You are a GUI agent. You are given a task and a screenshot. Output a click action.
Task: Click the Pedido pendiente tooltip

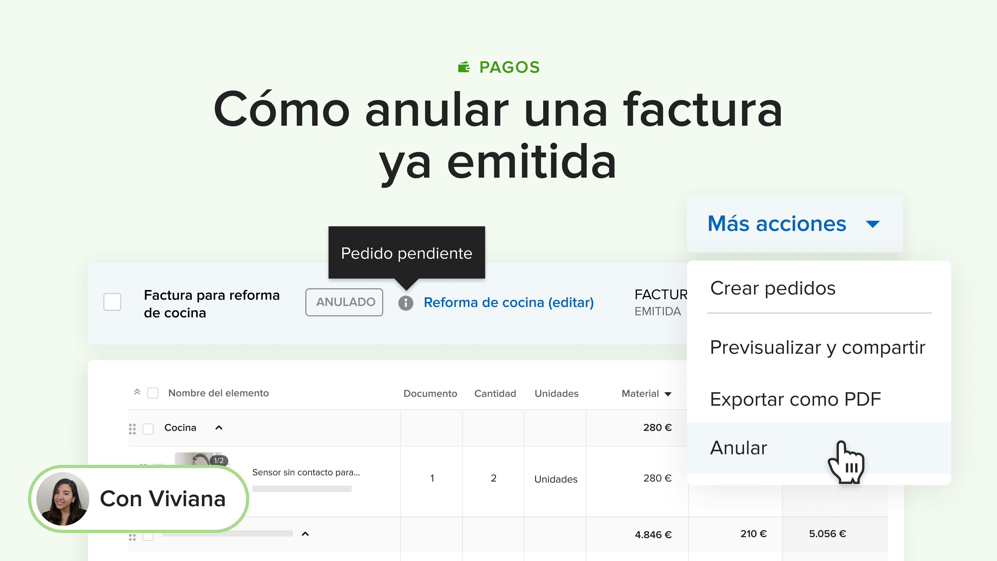[406, 253]
